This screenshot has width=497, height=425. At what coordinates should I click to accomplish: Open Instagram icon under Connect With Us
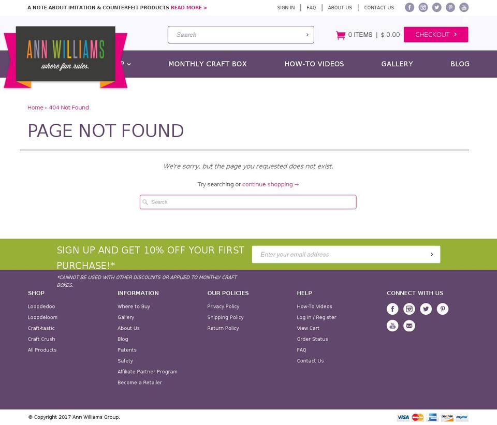tap(409, 309)
